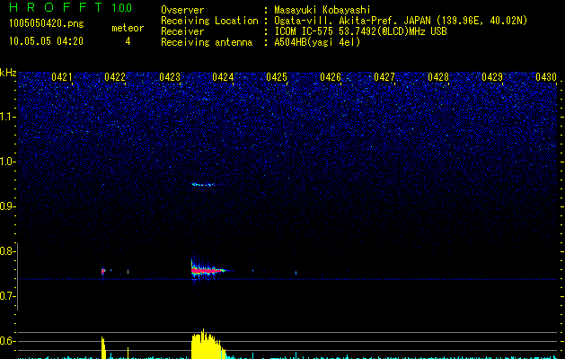The image size is (565, 359).
Task: Click the 0.9 kHz axis label
Action: (x=7, y=206)
